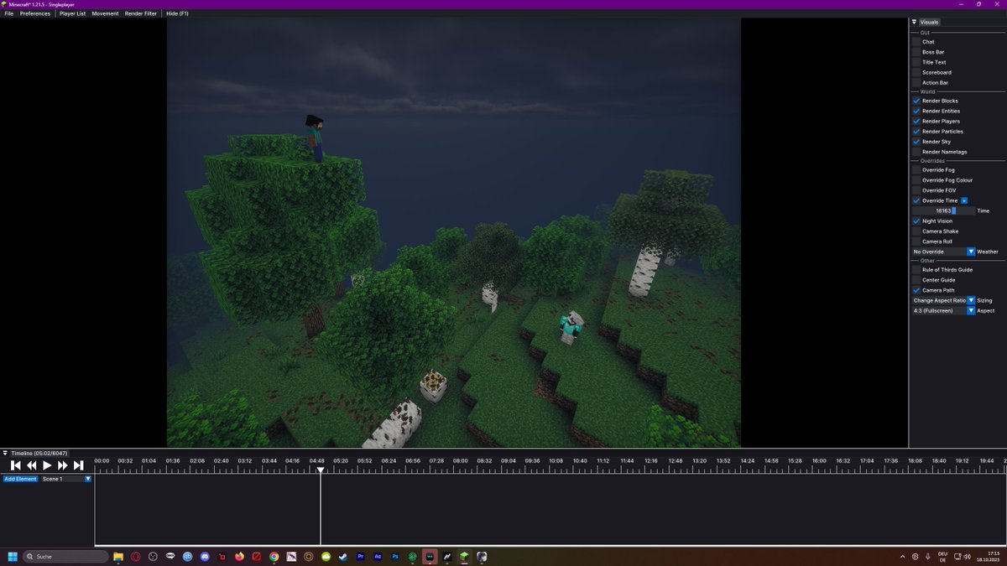Click the Minecraft grass block taskbar icon
This screenshot has width=1007, height=566.
(x=464, y=556)
